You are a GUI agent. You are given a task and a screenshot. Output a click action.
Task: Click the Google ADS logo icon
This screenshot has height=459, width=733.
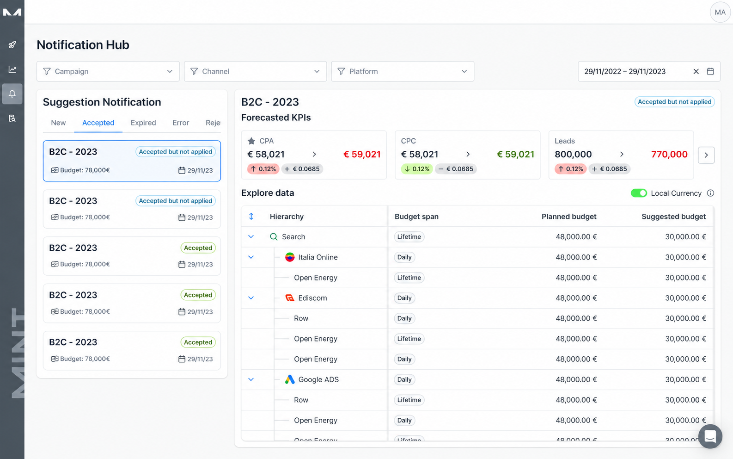290,379
